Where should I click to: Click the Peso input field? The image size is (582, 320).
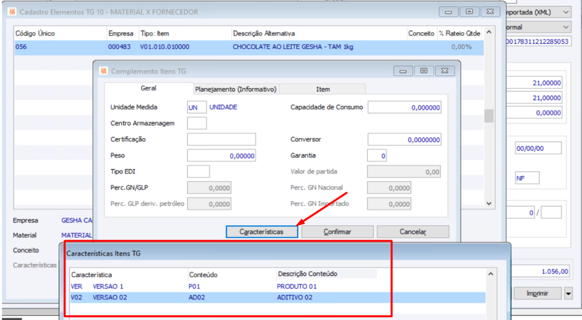coord(221,155)
